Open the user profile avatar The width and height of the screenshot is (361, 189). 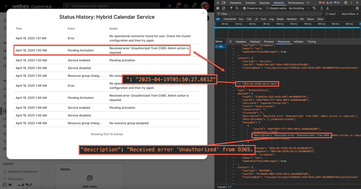point(205,5)
